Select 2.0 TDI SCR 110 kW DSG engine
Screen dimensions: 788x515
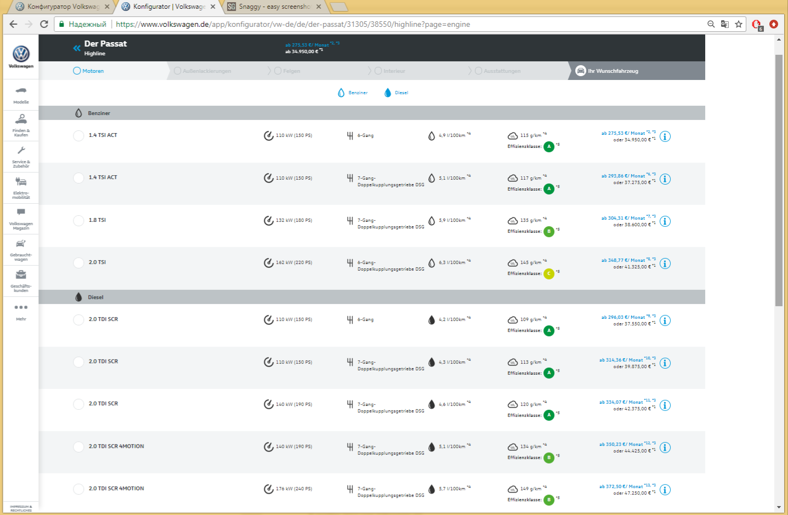(x=78, y=362)
